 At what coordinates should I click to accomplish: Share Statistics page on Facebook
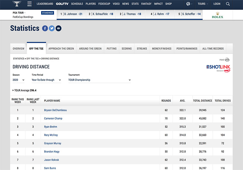pos(45,28)
